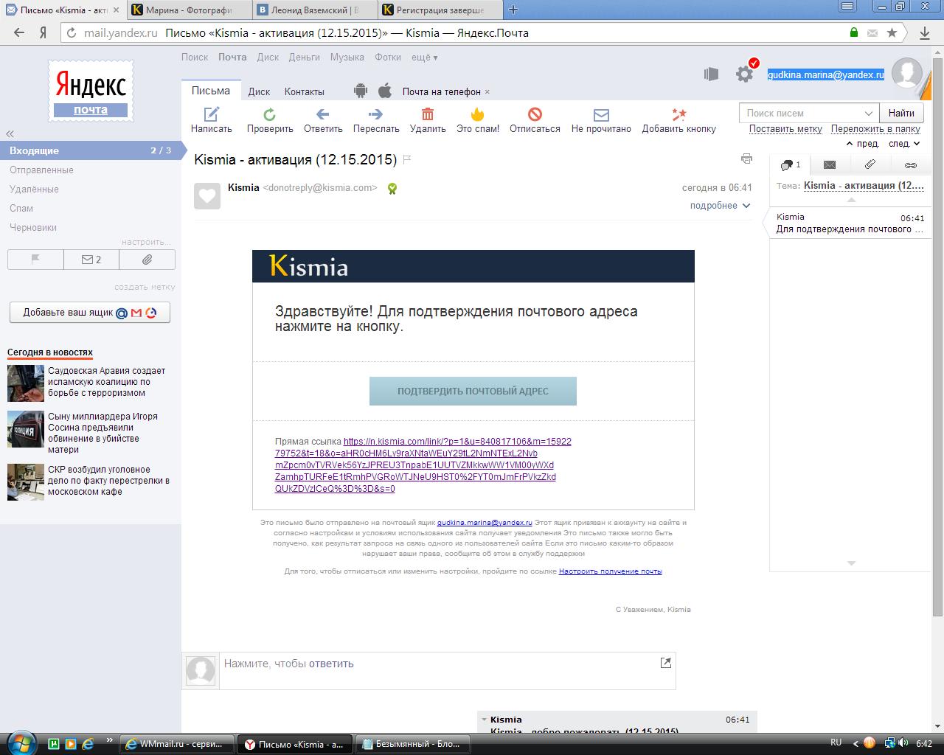Click the RU language indicator in tray

836,742
